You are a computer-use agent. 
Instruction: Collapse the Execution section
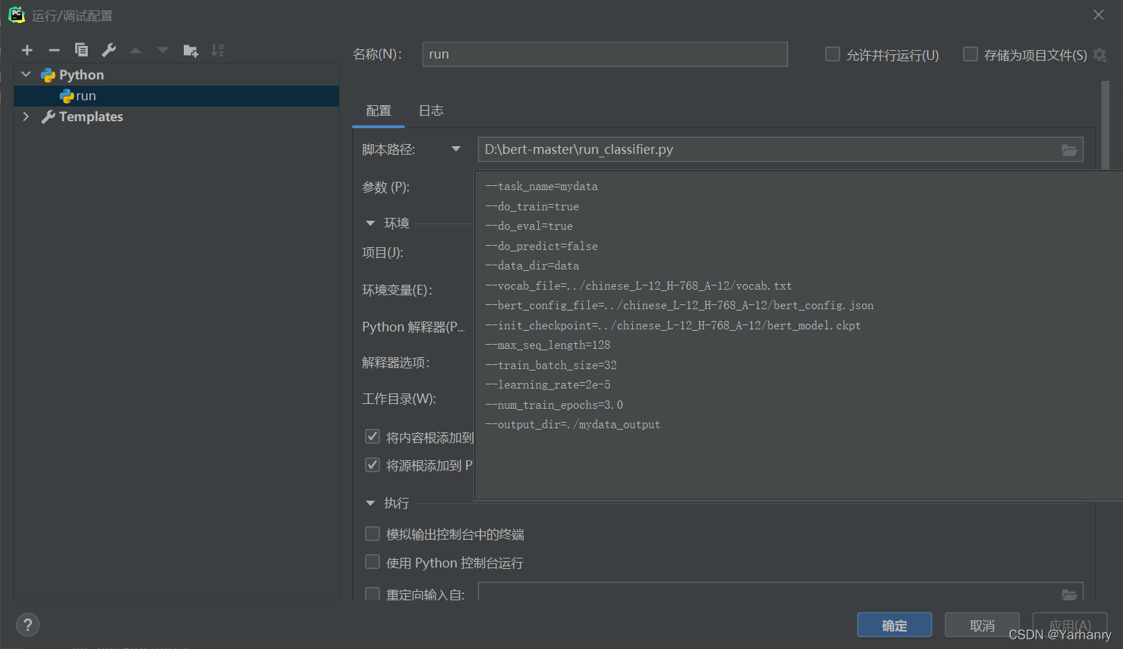click(370, 503)
